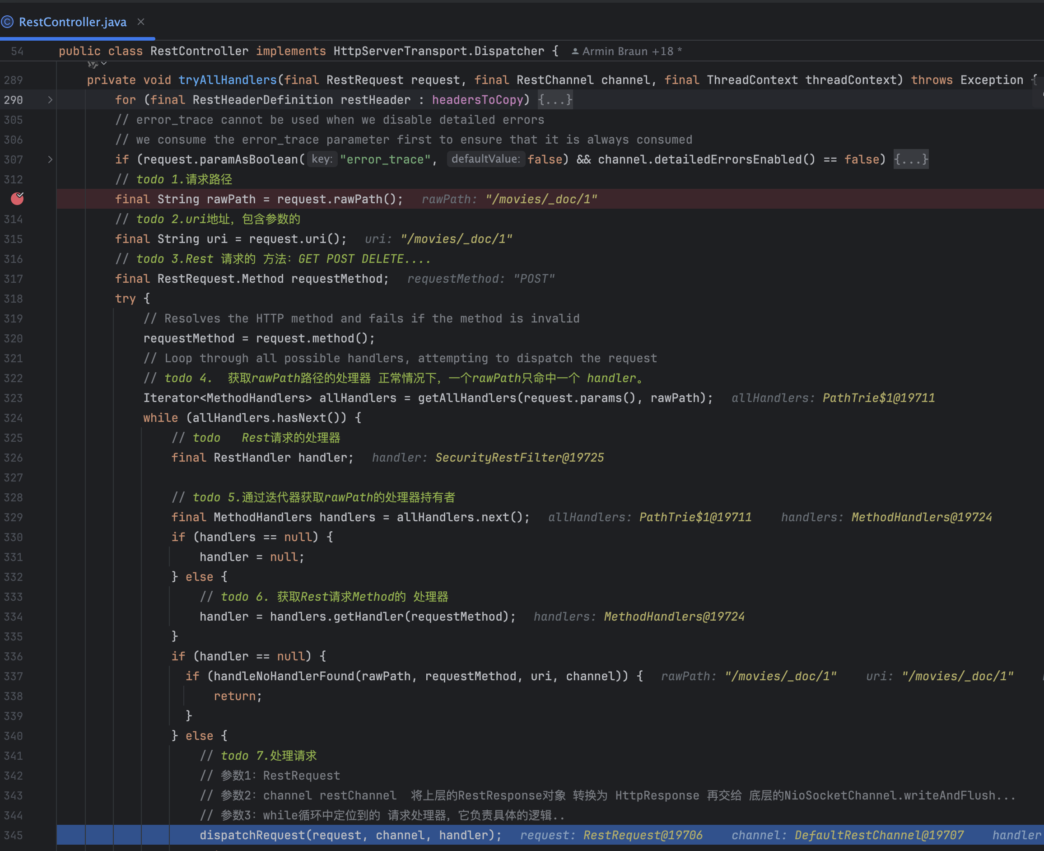
Task: Select the RestController.java editor tab
Action: (73, 22)
